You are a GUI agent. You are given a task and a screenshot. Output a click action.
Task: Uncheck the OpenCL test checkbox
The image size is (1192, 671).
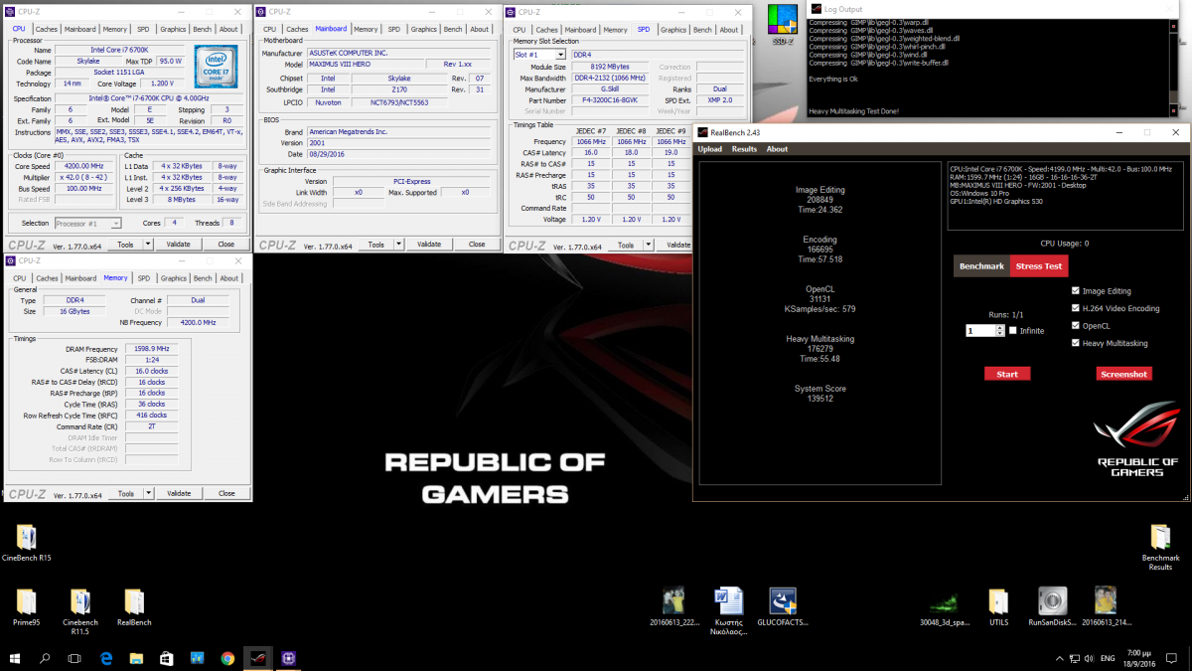point(1076,325)
